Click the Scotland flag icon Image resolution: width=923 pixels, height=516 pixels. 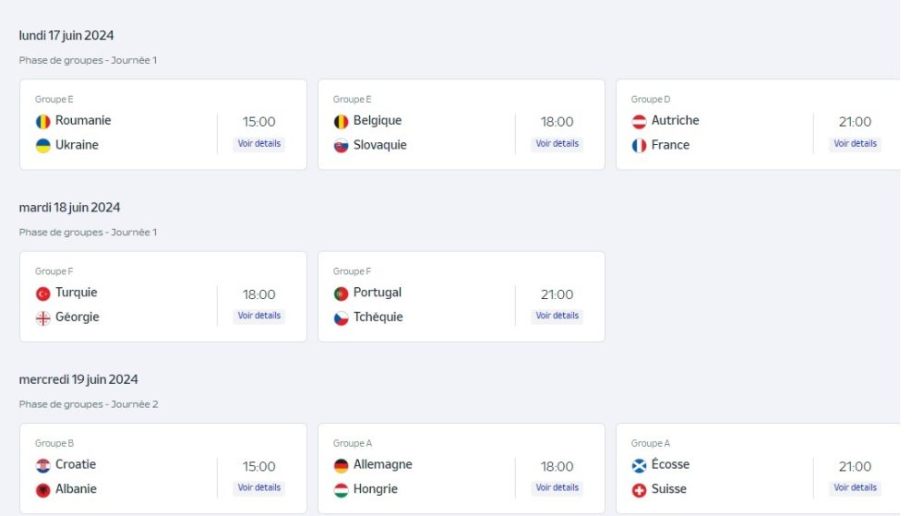click(639, 465)
